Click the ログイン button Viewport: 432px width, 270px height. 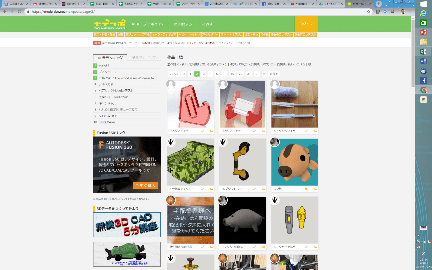(x=306, y=24)
